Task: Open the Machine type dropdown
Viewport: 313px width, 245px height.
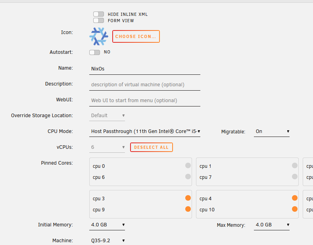Action: point(107,240)
